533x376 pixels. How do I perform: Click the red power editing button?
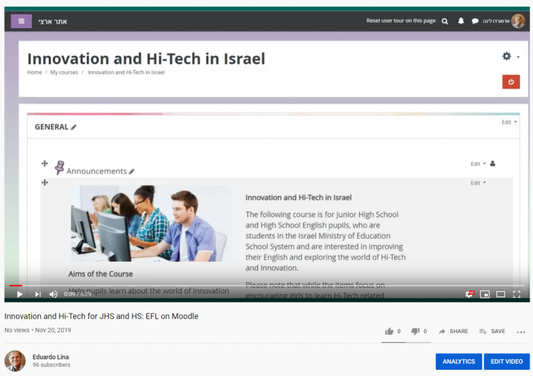pyautogui.click(x=511, y=82)
